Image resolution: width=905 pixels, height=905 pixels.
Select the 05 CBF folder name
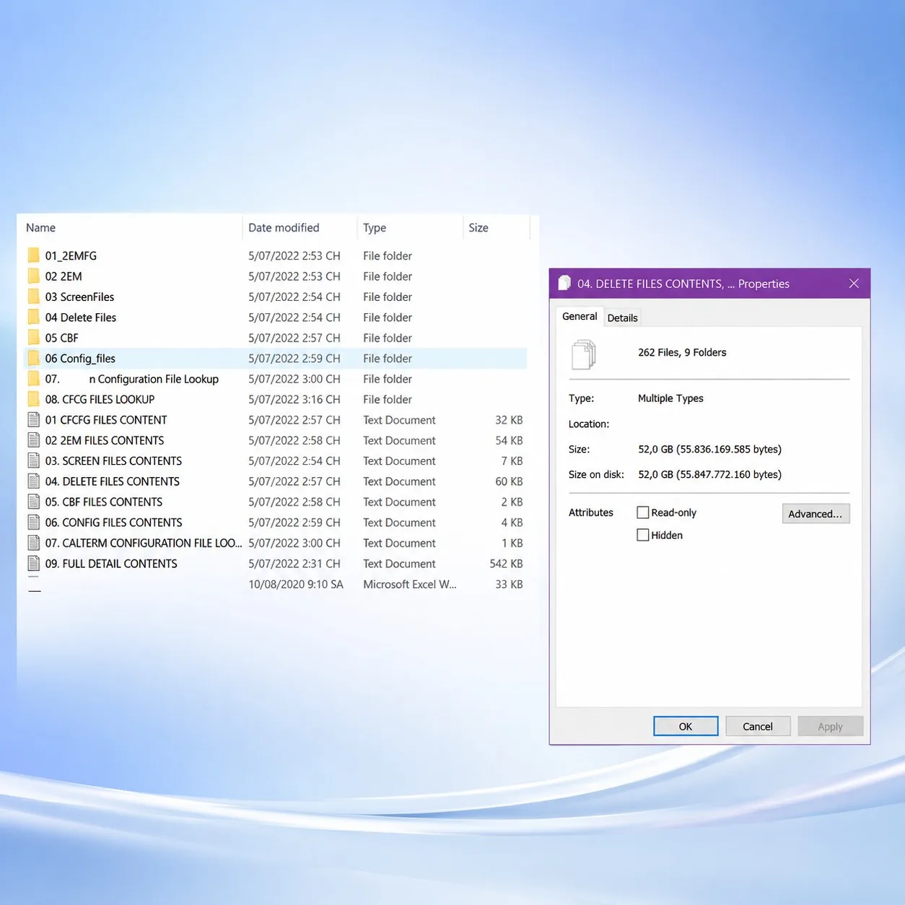(61, 338)
